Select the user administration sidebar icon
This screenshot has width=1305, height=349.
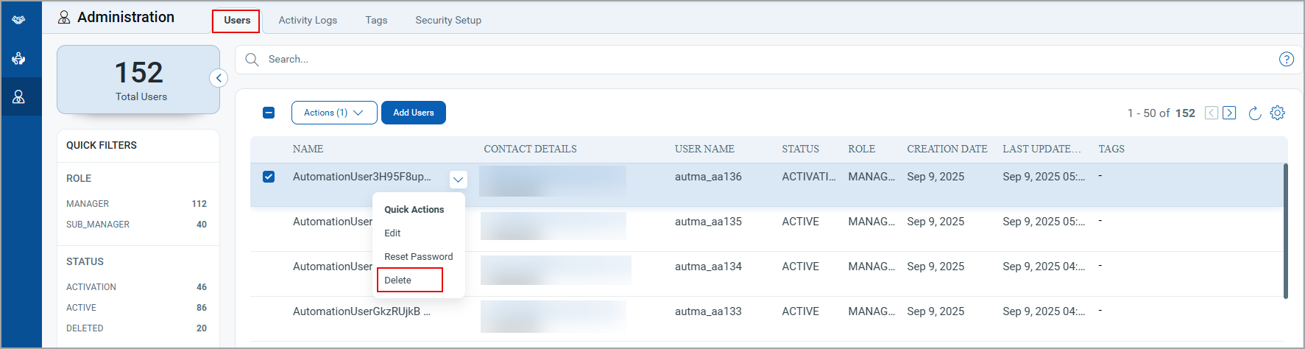coord(19,96)
